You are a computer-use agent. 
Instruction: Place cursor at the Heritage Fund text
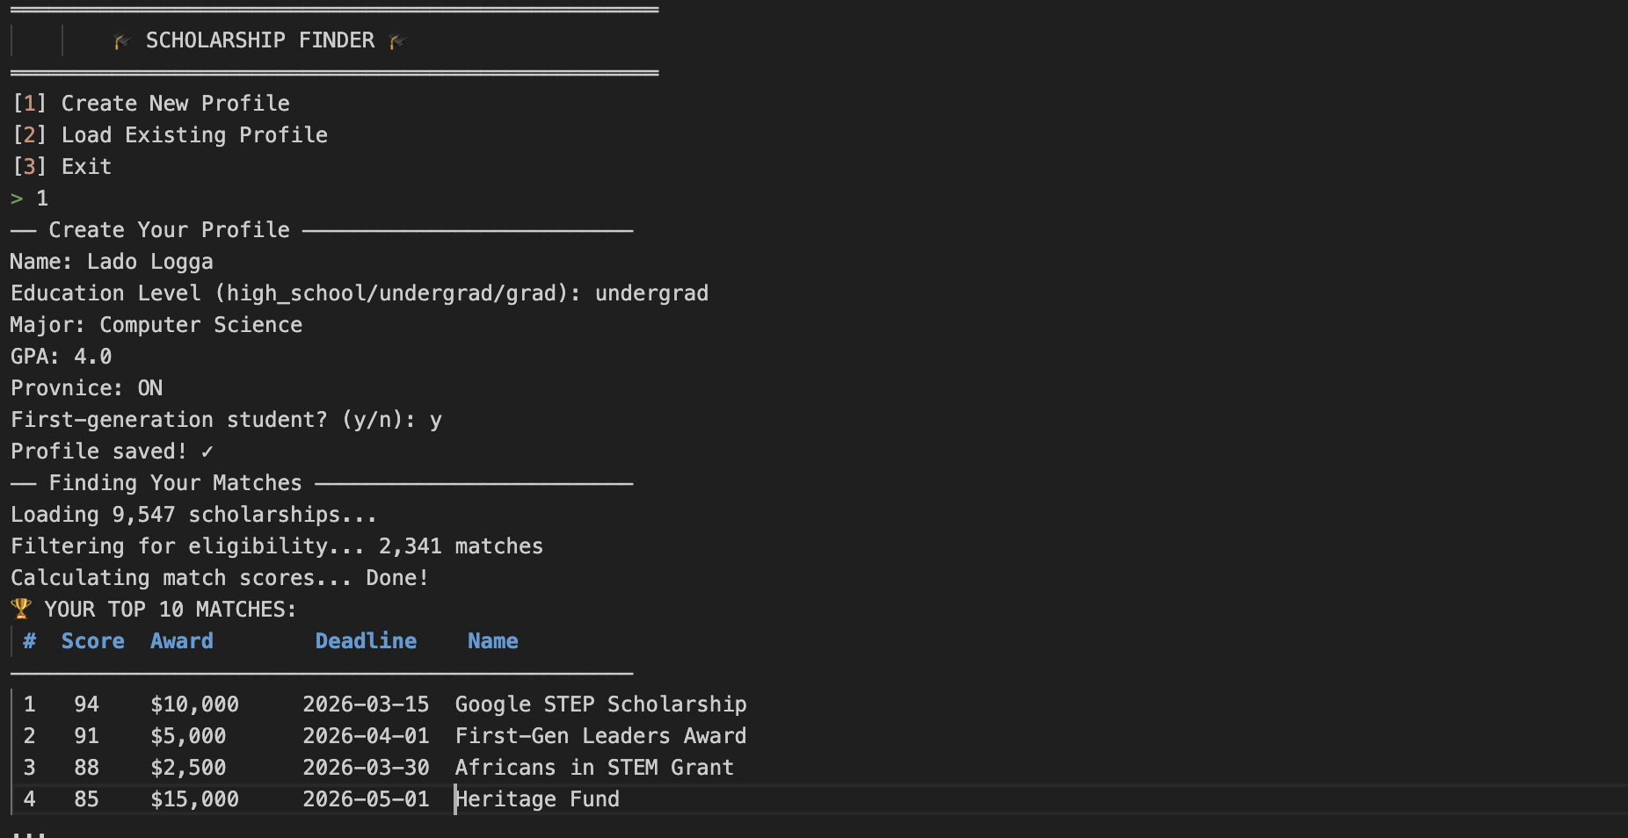(537, 799)
